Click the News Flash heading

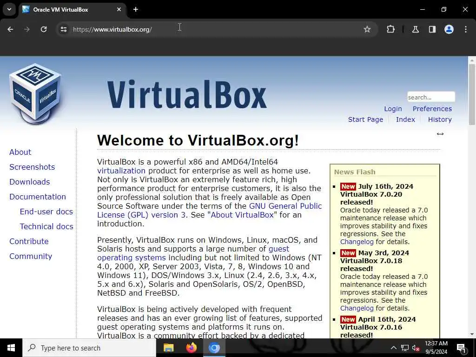coord(355,172)
